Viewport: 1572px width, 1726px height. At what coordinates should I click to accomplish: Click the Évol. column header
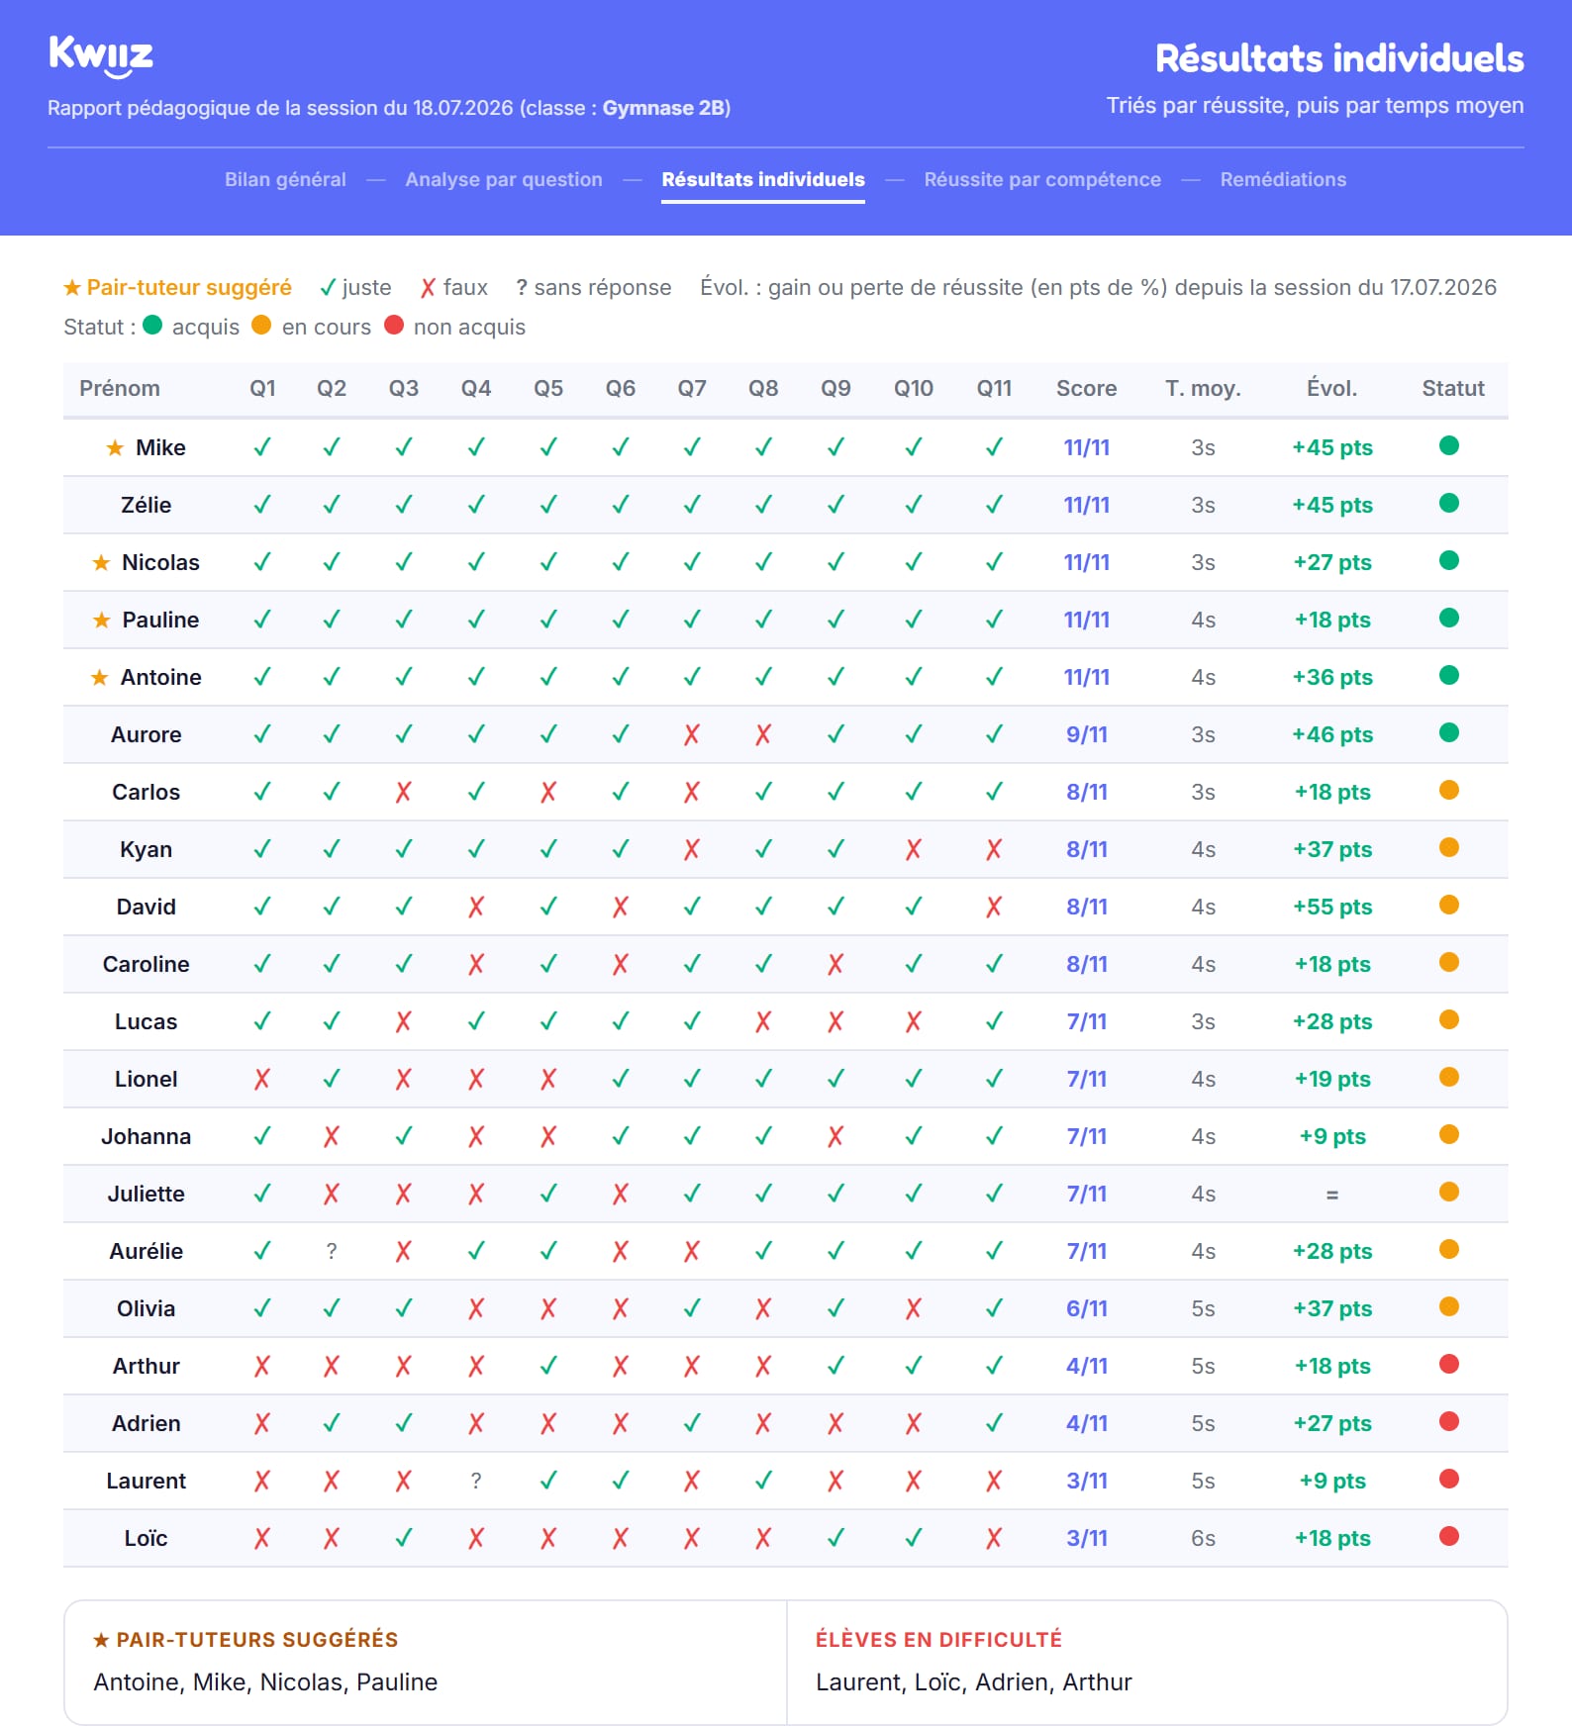(1332, 388)
